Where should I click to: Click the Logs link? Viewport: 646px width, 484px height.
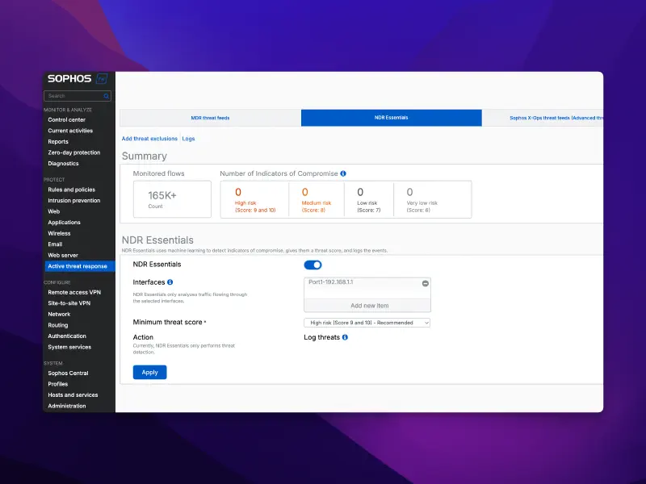(188, 138)
